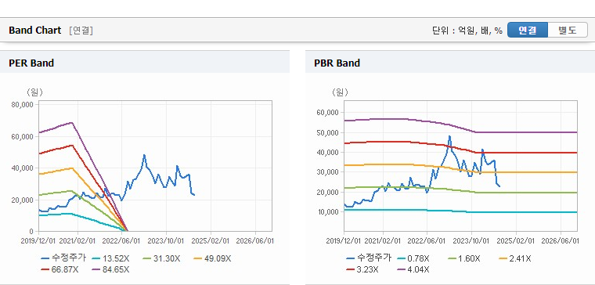Toggle 4.04X series in PBR Band legend

(413, 270)
